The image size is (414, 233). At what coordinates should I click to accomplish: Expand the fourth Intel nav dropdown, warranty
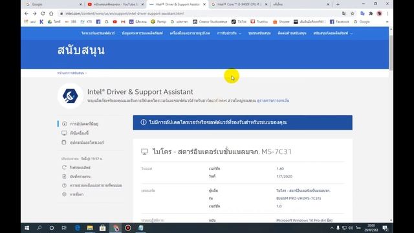pyautogui.click(x=229, y=33)
